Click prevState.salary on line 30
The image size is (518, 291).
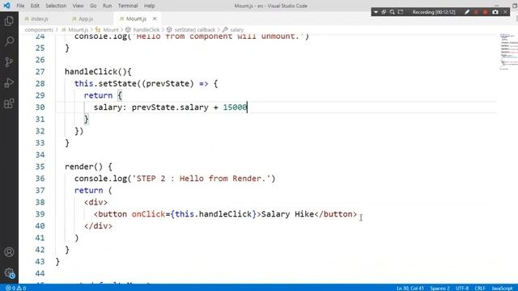tap(170, 108)
